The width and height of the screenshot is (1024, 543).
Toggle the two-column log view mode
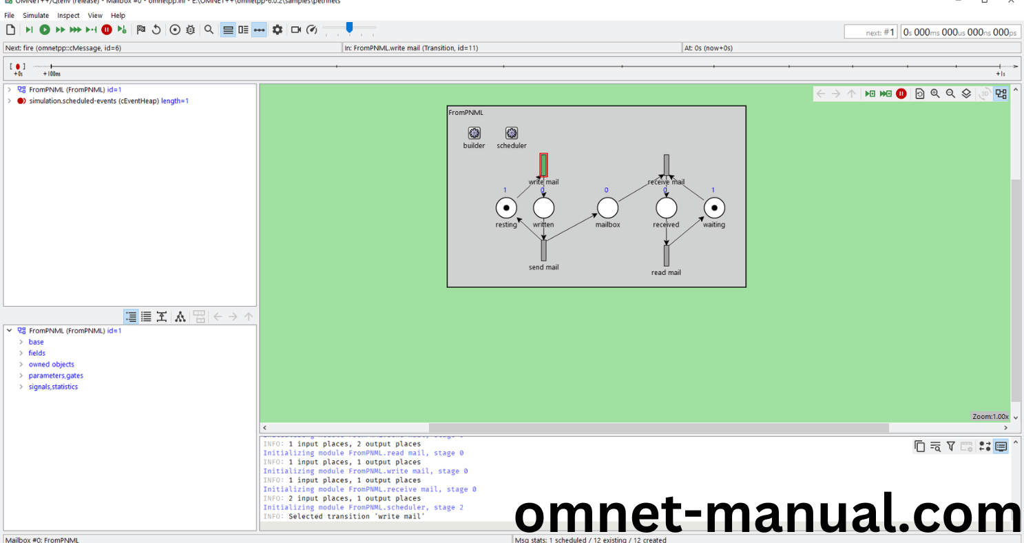click(x=243, y=30)
